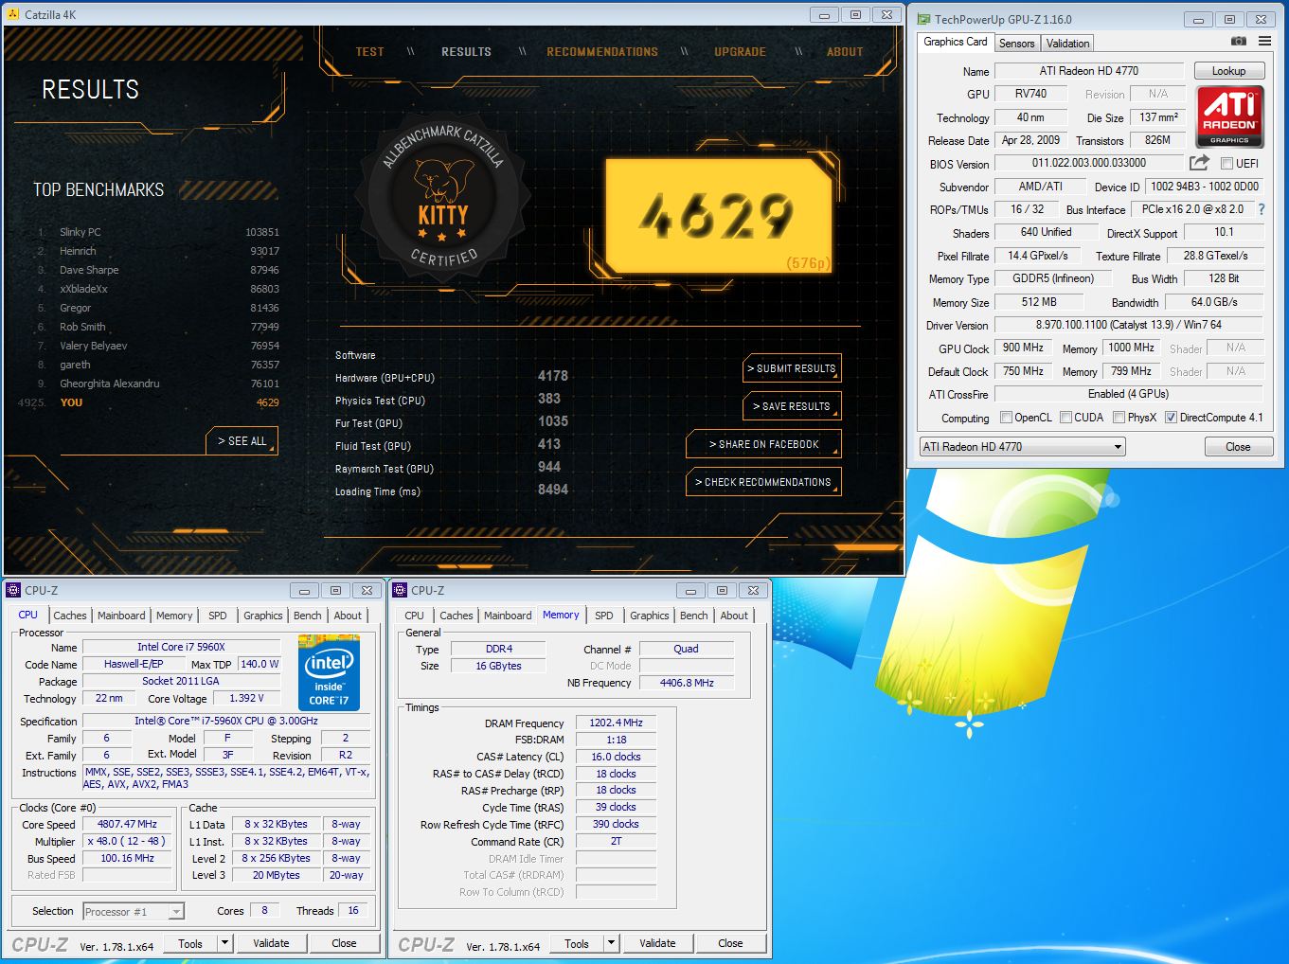Open the Caches tab in left CPU-Z

69,616
